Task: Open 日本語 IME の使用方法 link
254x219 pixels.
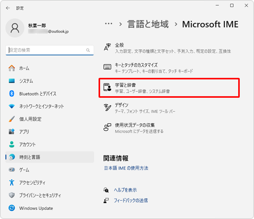Action: pos(126,168)
